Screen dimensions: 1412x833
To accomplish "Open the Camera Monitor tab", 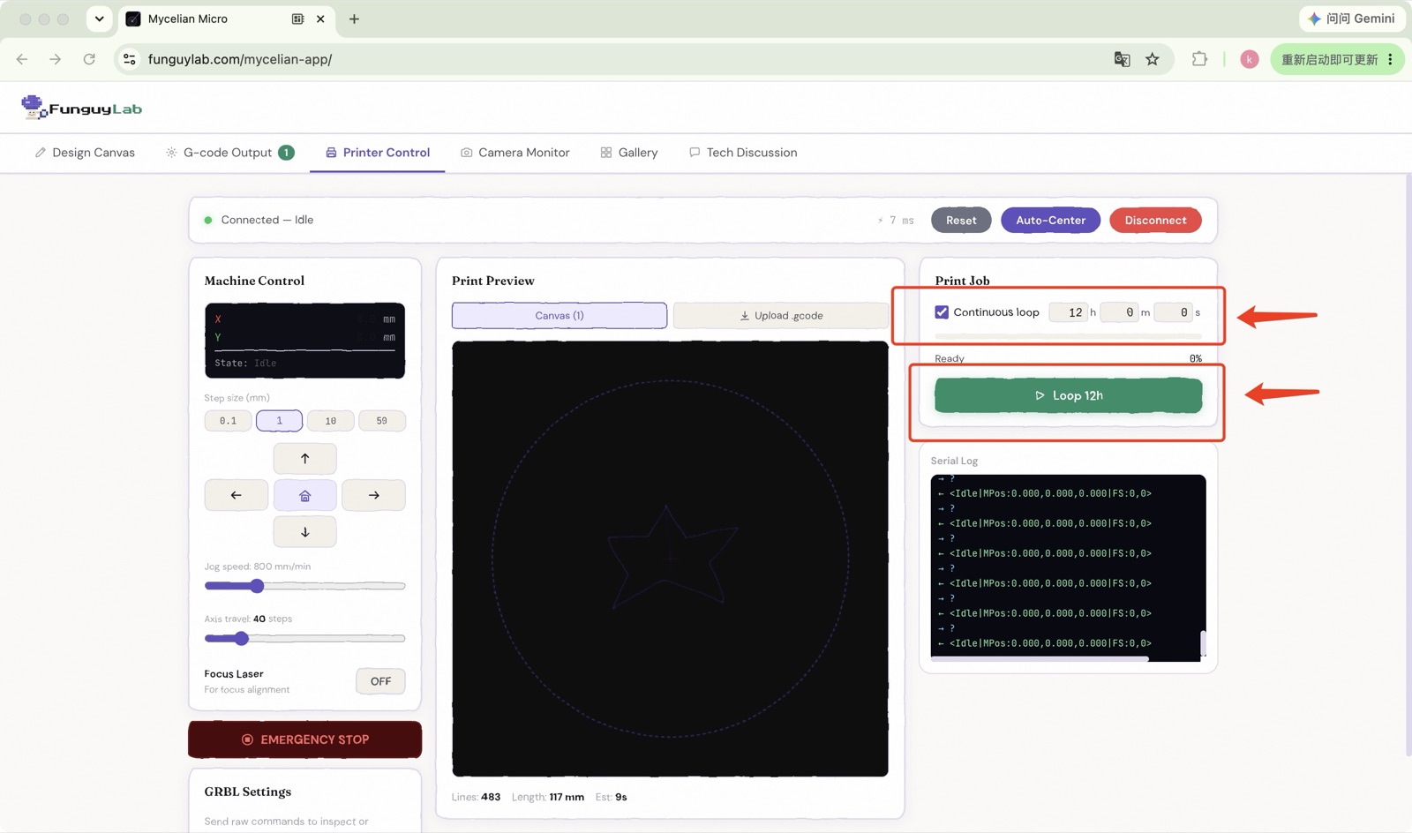I will tap(515, 153).
